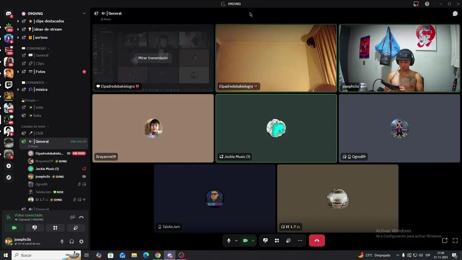Add a server with the plus icon
Image resolution: width=462 pixels, height=260 pixels.
(9, 166)
